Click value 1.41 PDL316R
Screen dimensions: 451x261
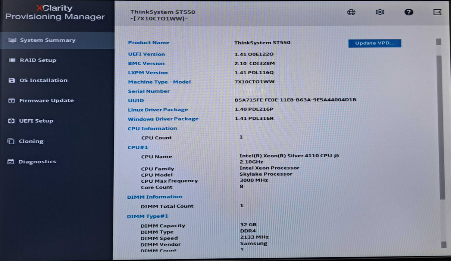[x=254, y=118]
